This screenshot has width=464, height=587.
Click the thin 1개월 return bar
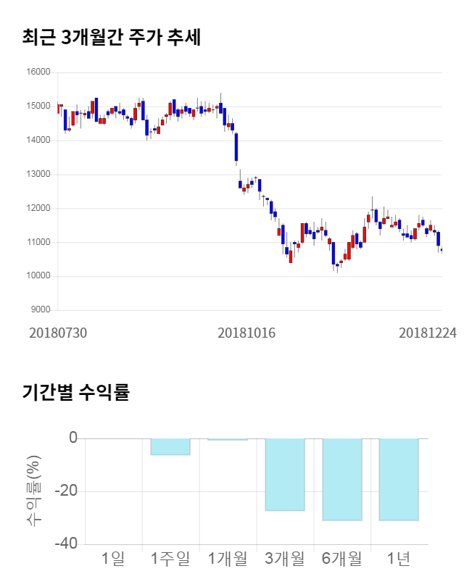point(228,439)
